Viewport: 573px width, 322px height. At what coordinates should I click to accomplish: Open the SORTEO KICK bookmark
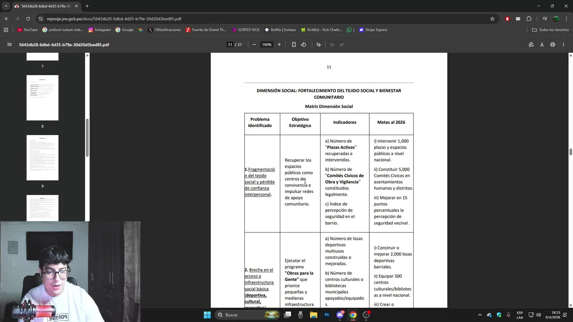coord(246,30)
